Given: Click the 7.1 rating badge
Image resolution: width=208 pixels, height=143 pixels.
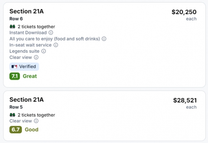Looking at the screenshot, I should pos(14,76).
